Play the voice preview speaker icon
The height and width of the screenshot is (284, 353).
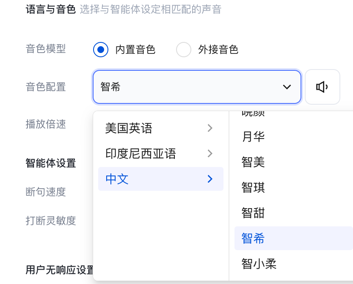pyautogui.click(x=322, y=87)
